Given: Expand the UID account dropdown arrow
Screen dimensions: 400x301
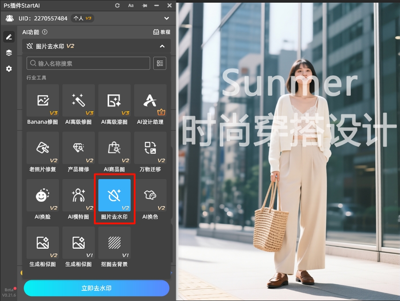Looking at the screenshot, I should (166, 19).
